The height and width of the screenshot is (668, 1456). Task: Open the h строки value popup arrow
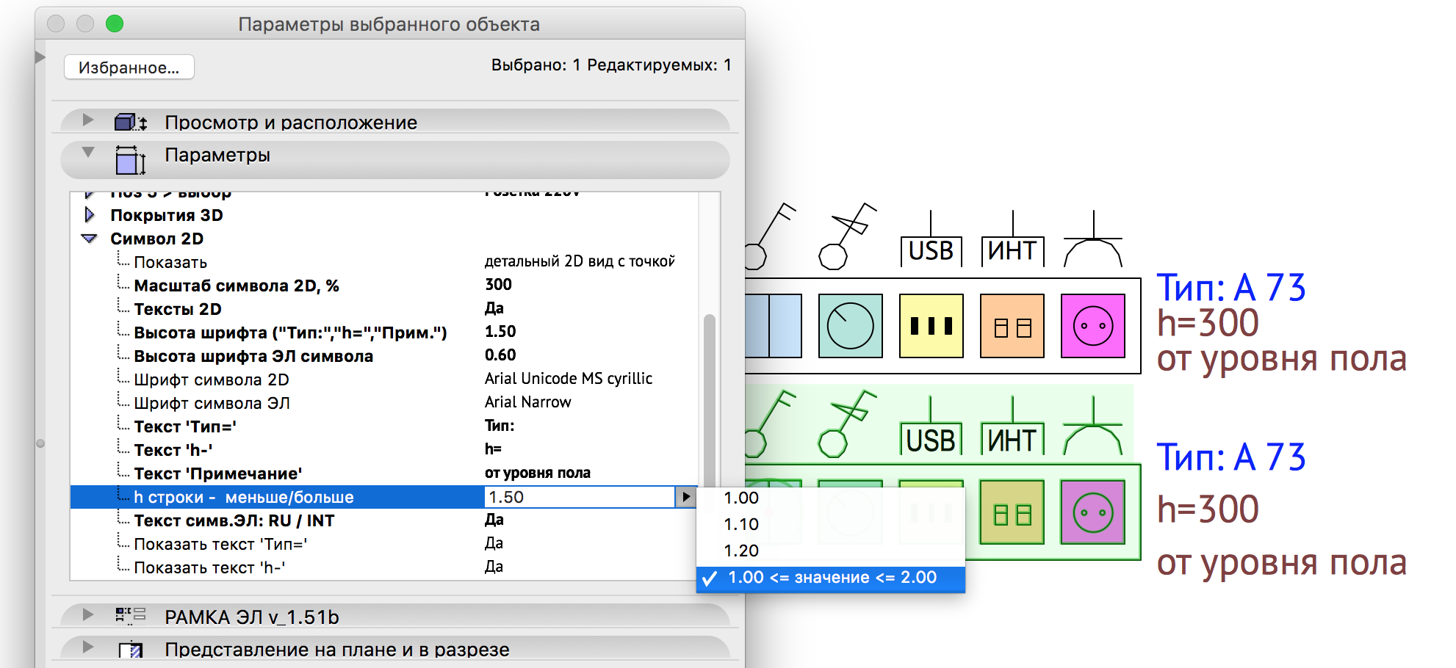685,497
